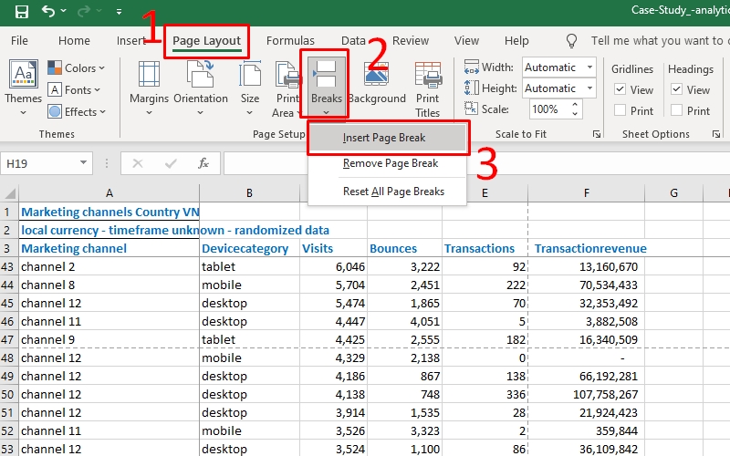Select row 43 header

coord(9,266)
